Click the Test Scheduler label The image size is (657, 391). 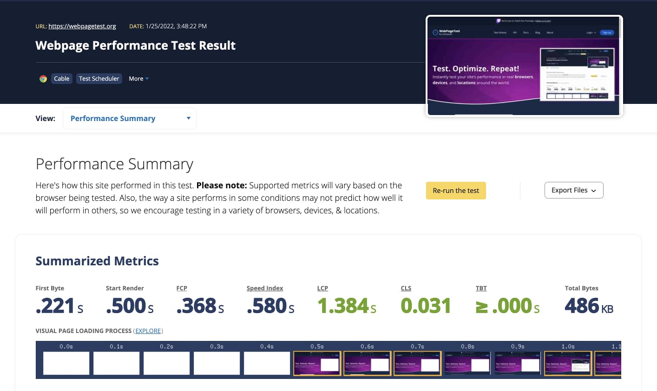(99, 78)
